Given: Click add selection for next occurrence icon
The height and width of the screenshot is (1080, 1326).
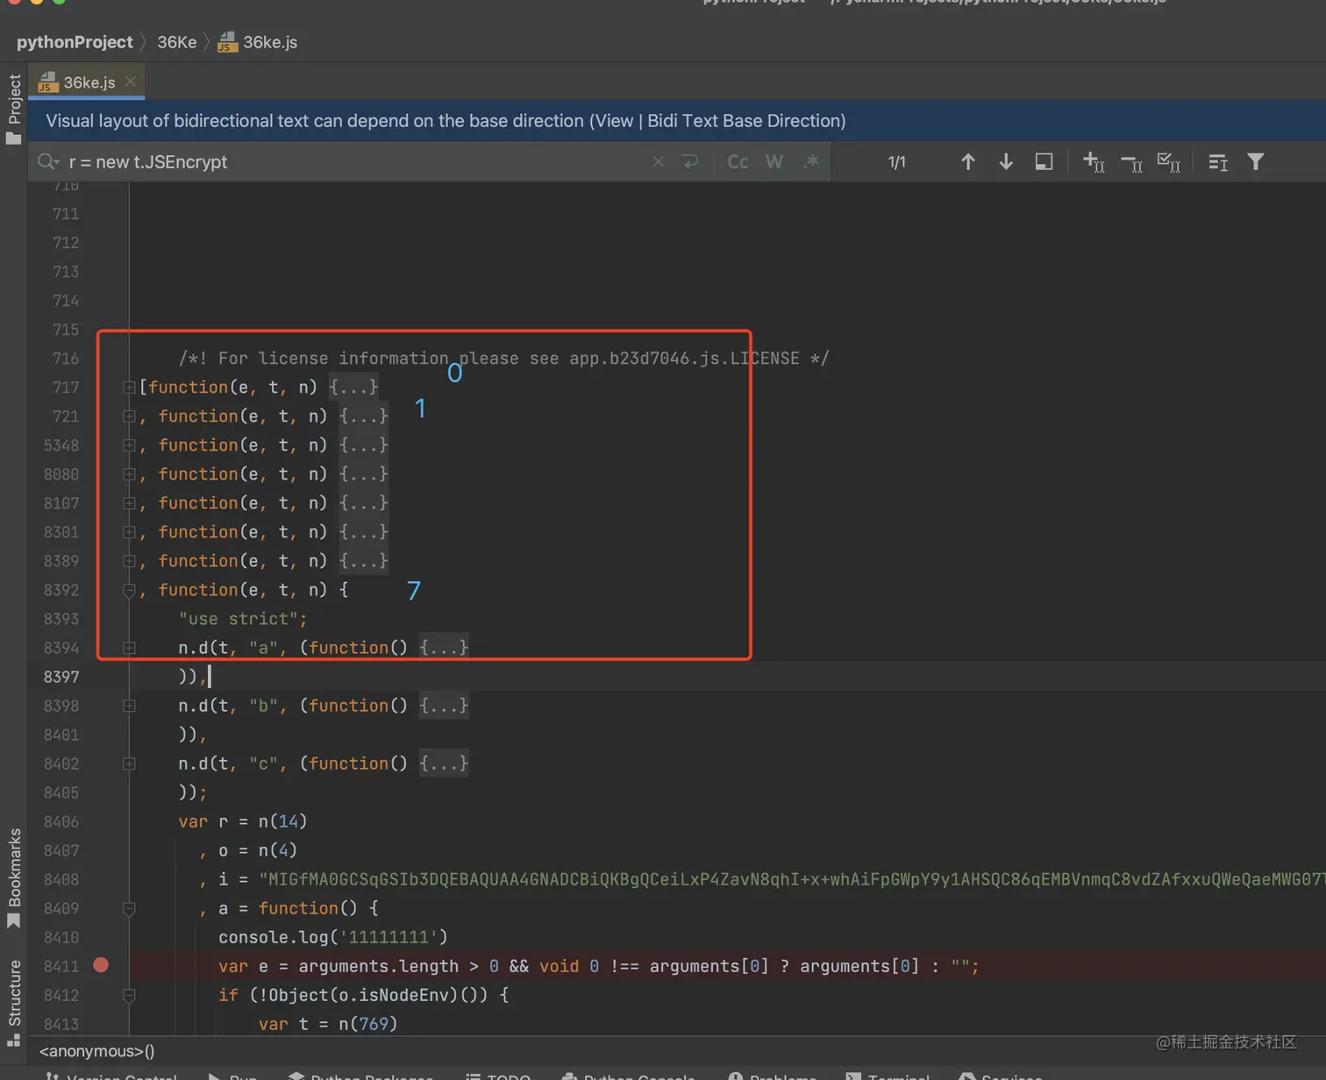Looking at the screenshot, I should (x=1093, y=162).
